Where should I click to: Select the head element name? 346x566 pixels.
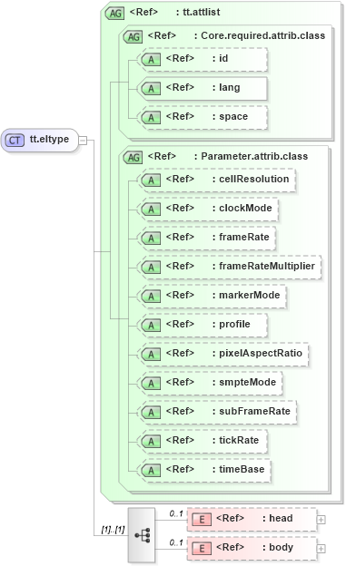coord(281,518)
